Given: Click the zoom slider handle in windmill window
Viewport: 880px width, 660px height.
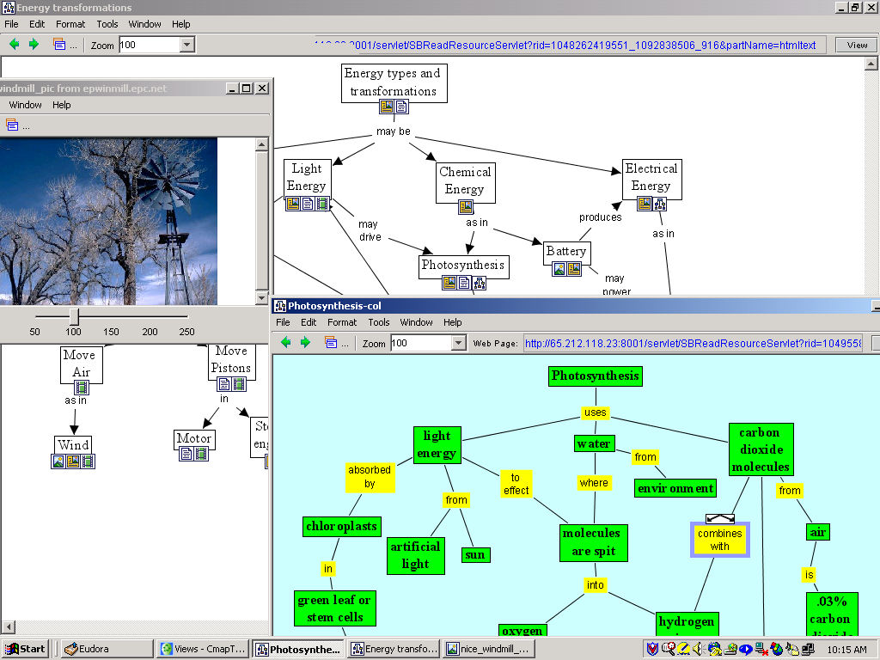Looking at the screenshot, I should point(74,316).
